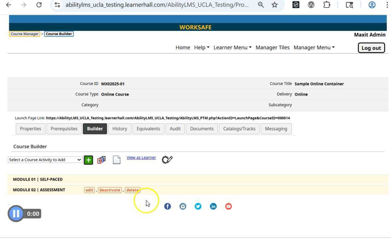Deactivate Module 02 Assessment

coord(110,190)
